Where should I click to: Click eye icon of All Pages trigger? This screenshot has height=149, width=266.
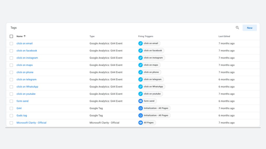141,123
